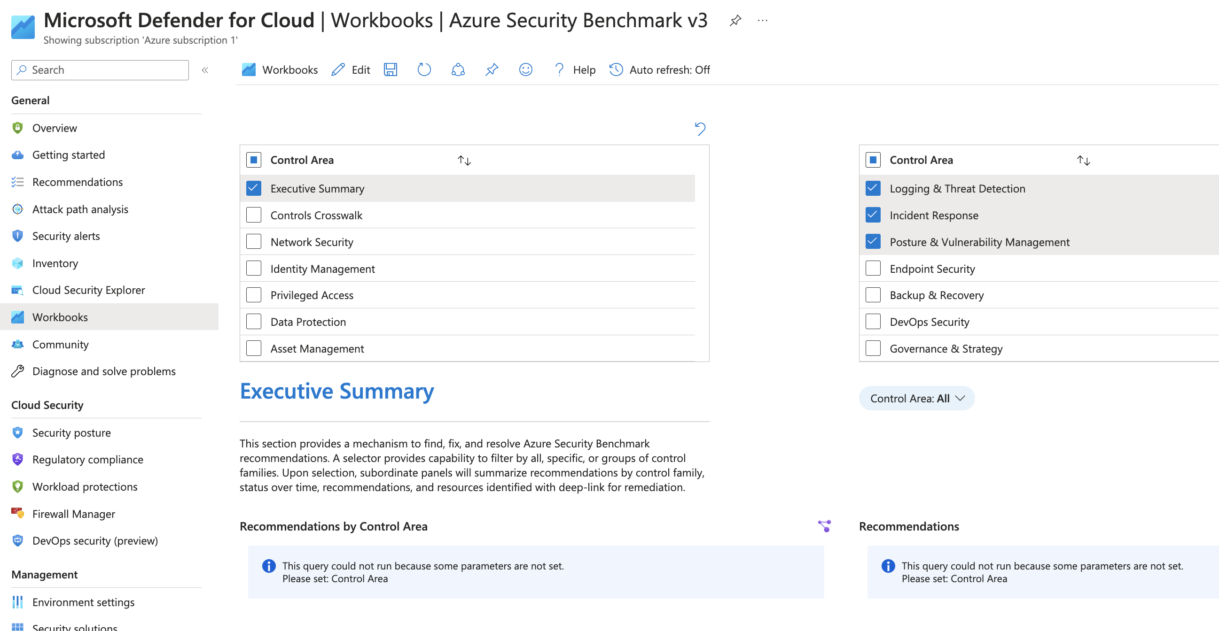
Task: Refresh the workbook with circular arrow
Action: click(424, 70)
